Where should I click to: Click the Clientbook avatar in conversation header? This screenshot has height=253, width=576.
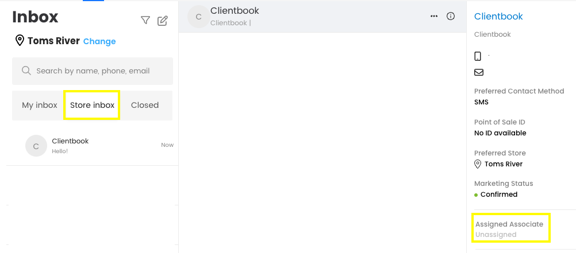click(x=199, y=17)
